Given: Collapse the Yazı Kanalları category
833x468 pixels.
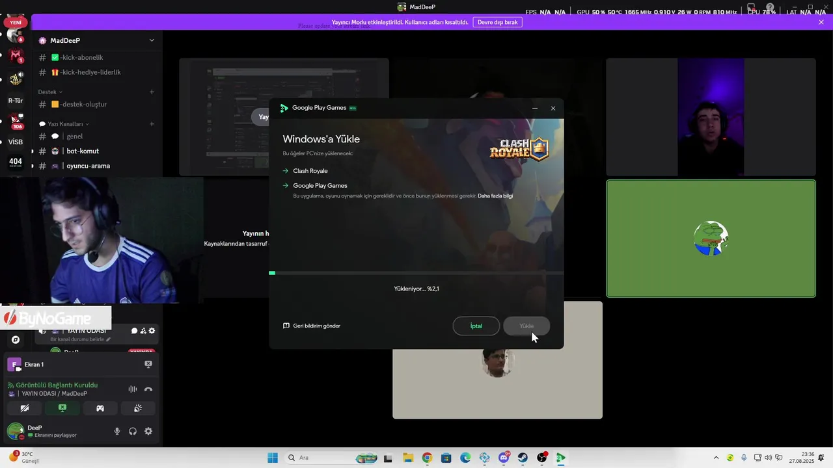Looking at the screenshot, I should tap(64, 123).
